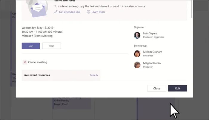
Task: Click the red X icon for Cancel meeting
Action: [x=25, y=62]
